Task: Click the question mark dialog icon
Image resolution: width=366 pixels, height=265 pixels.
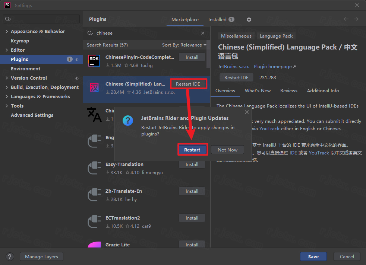Action: pyautogui.click(x=128, y=121)
